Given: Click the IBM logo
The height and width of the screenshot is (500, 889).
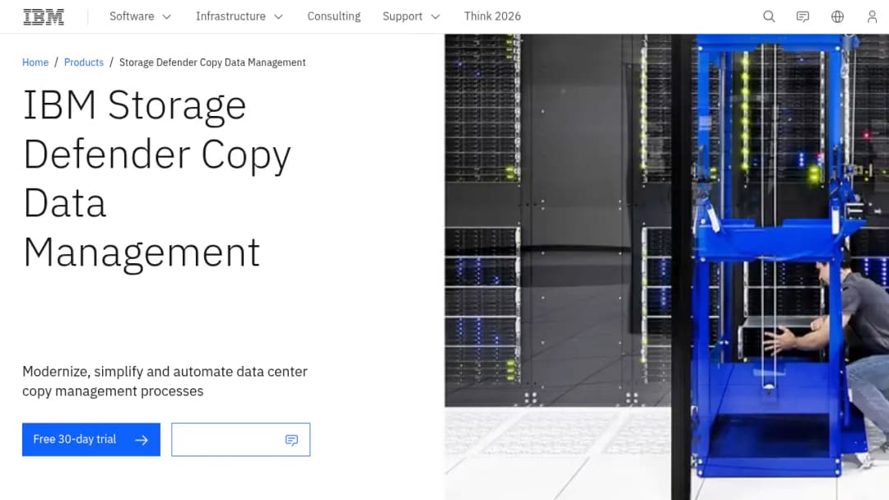Looking at the screenshot, I should (44, 17).
